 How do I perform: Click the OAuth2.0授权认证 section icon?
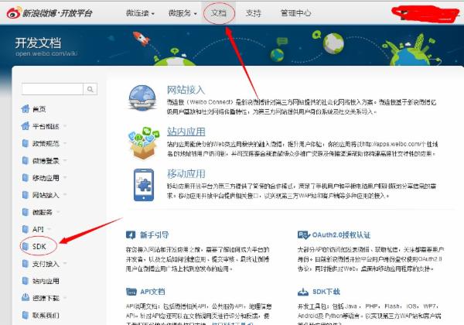click(303, 235)
